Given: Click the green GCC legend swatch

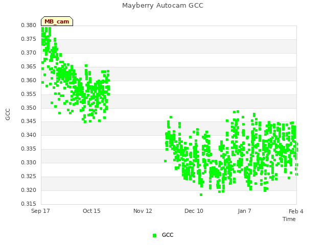Looking at the screenshot, I should tap(154, 235).
